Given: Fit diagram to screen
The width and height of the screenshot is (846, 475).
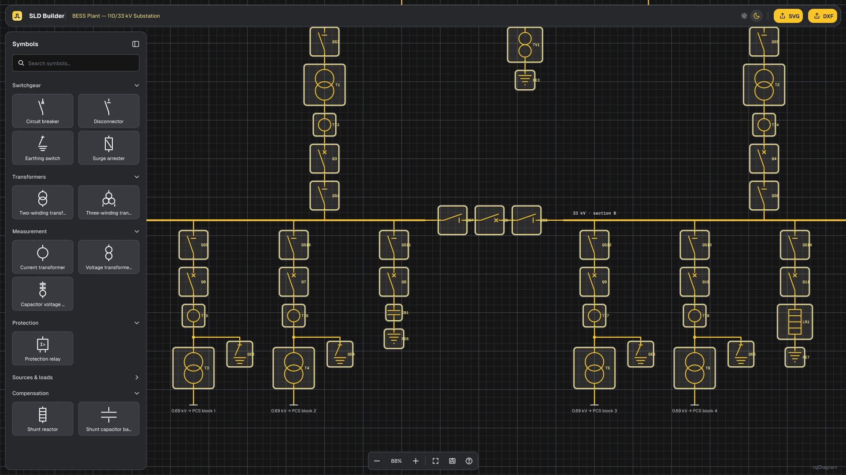Looking at the screenshot, I should 435,461.
